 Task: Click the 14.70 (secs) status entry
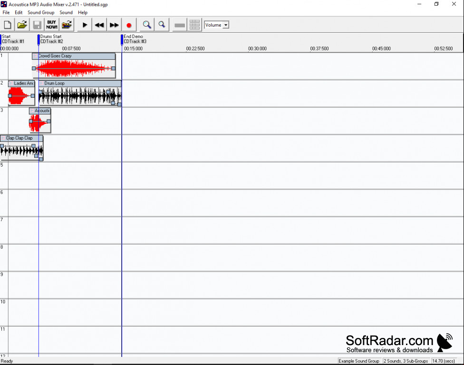pos(444,361)
